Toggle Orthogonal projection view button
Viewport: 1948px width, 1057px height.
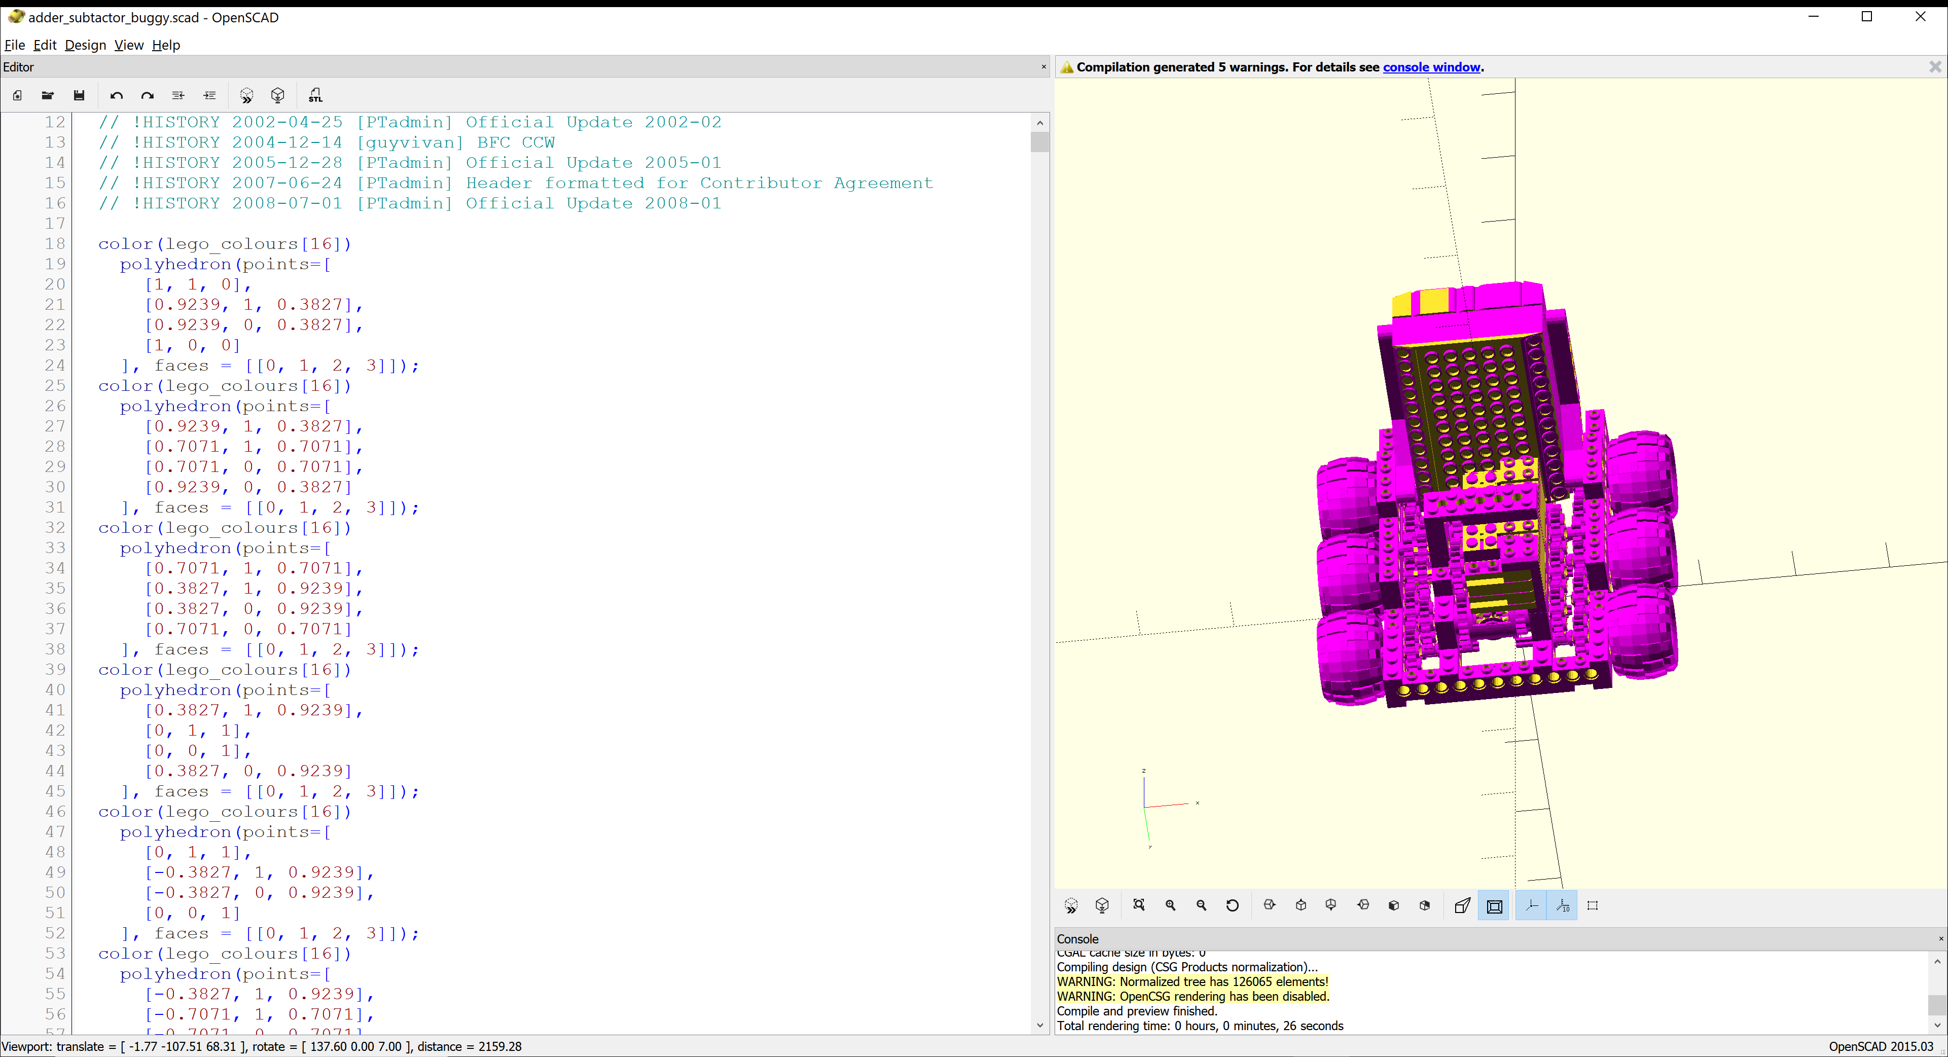(1494, 906)
